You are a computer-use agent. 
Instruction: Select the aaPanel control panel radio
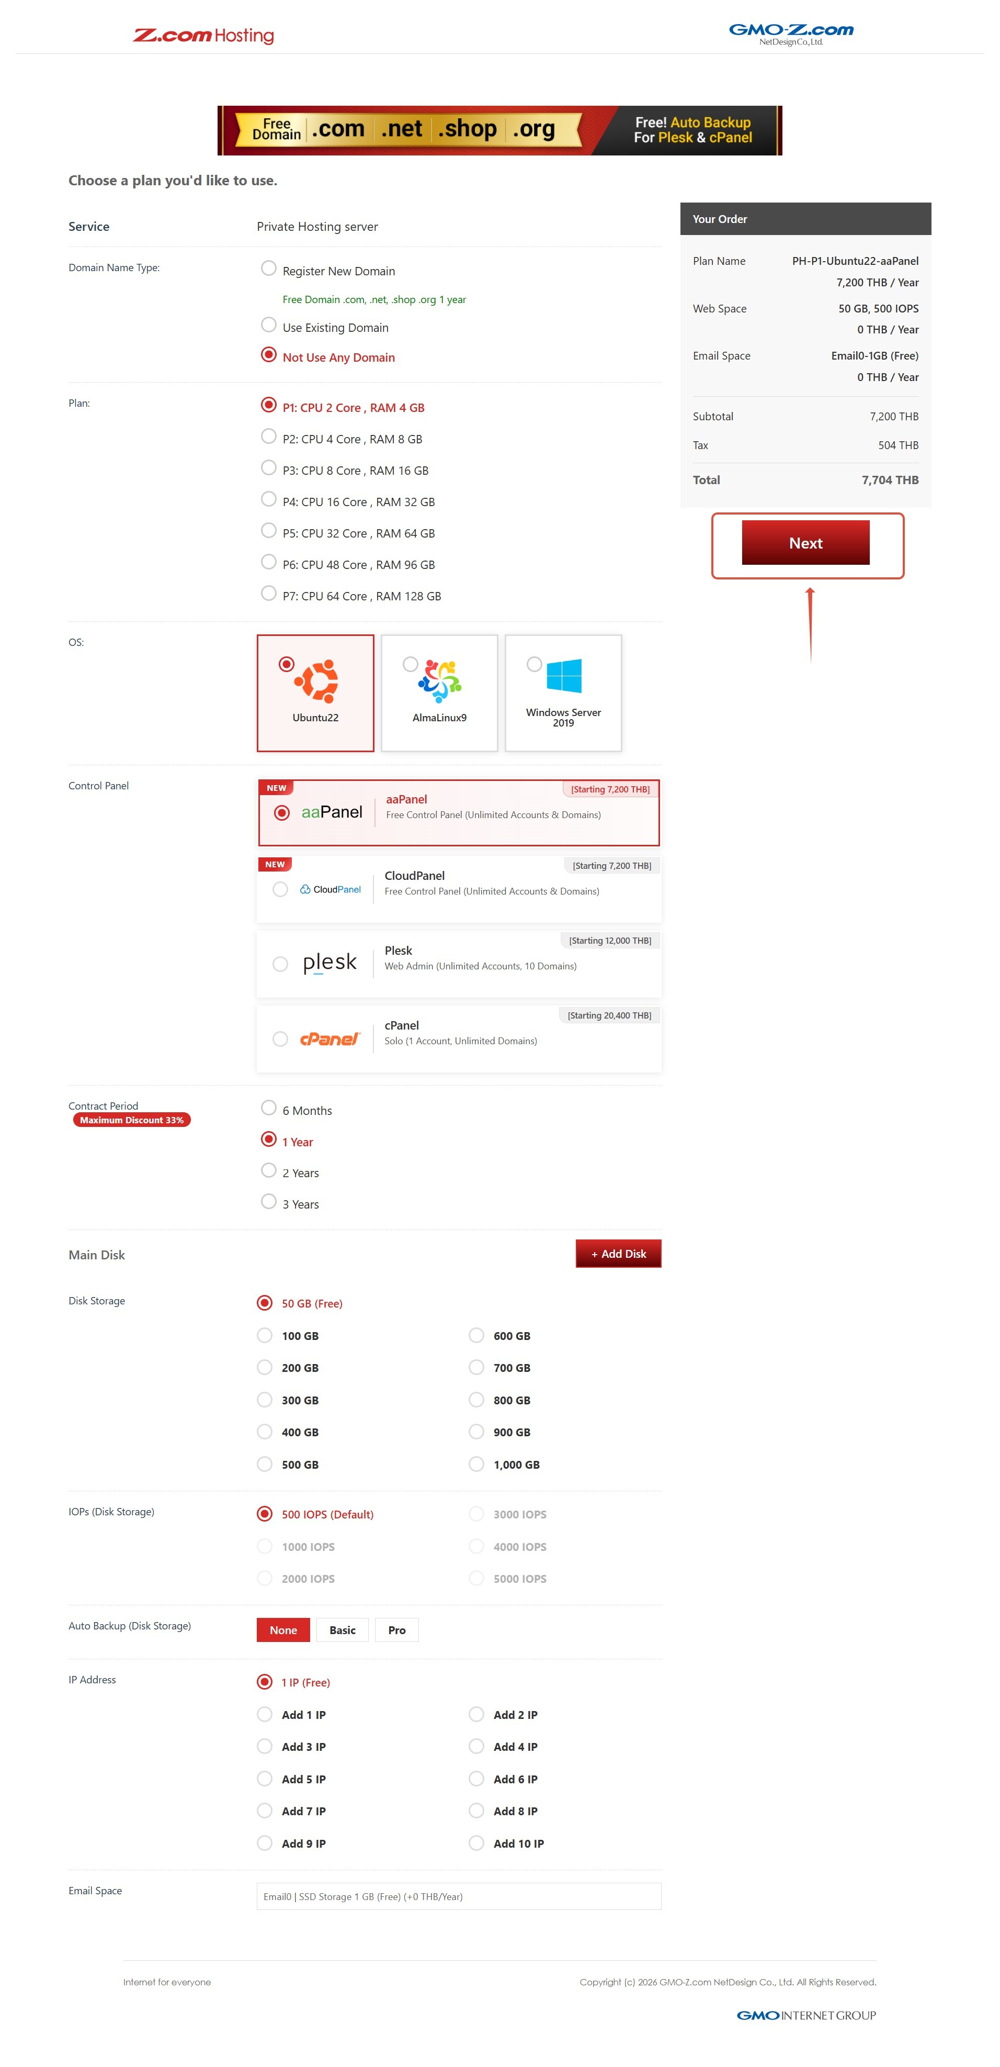tap(281, 813)
